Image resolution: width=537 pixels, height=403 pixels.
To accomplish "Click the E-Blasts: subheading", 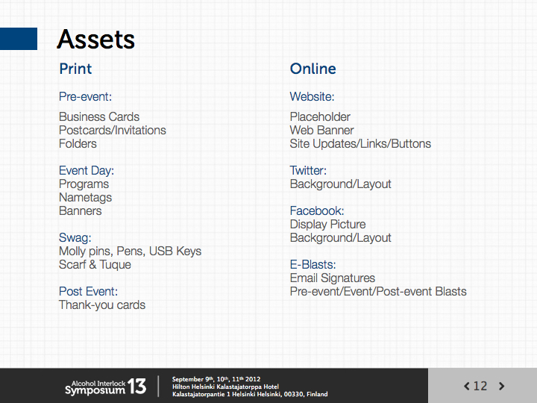I will pyautogui.click(x=313, y=264).
